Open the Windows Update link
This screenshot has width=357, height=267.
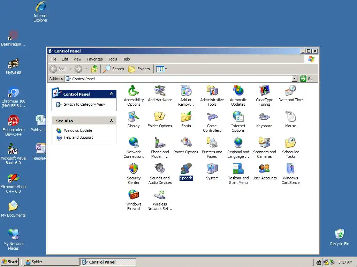tap(78, 130)
